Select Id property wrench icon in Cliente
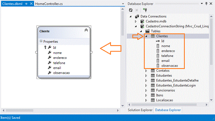The width and height of the screenshot is (215, 121). (x=50, y=47)
